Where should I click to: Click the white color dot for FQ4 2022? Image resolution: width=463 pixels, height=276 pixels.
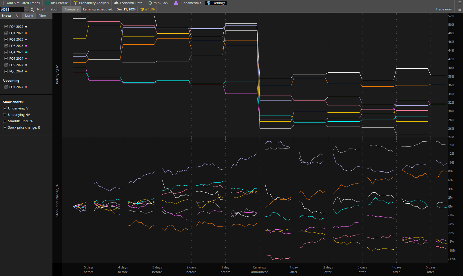click(x=26, y=27)
